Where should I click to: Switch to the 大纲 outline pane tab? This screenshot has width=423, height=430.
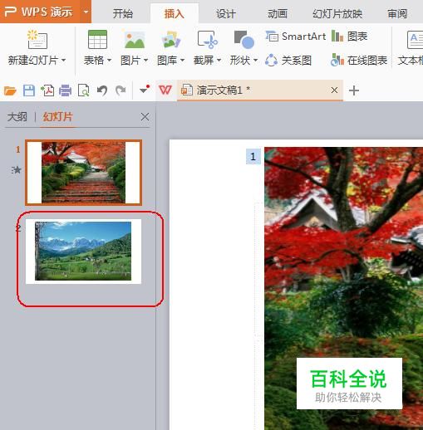point(17,117)
